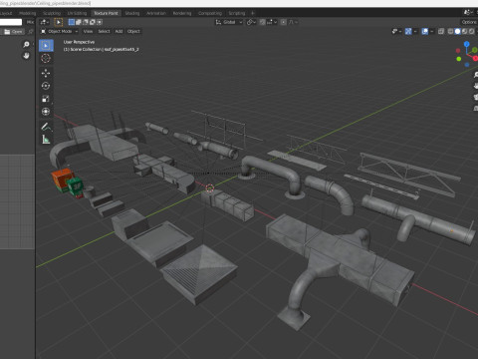Click the tweak selection cursor icon in header
This screenshot has width=478, height=359.
[x=58, y=22]
